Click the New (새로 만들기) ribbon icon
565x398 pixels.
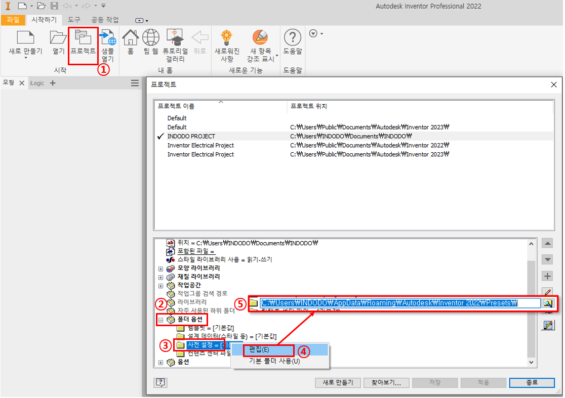25,37
